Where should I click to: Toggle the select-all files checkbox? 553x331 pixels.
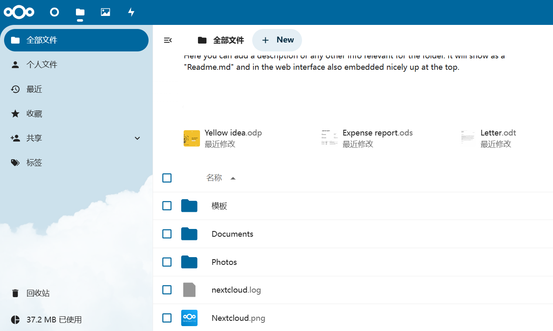[x=167, y=178]
